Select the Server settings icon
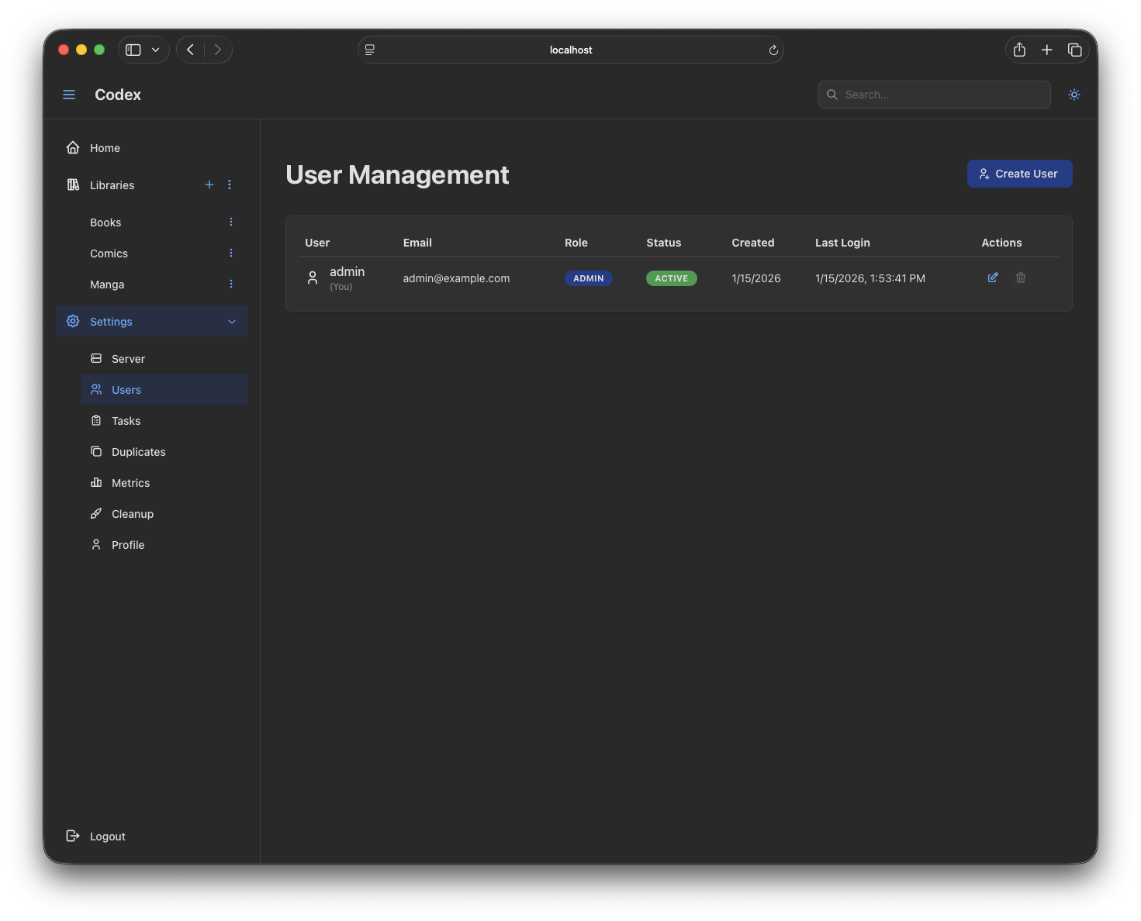1141x921 pixels. (96, 358)
